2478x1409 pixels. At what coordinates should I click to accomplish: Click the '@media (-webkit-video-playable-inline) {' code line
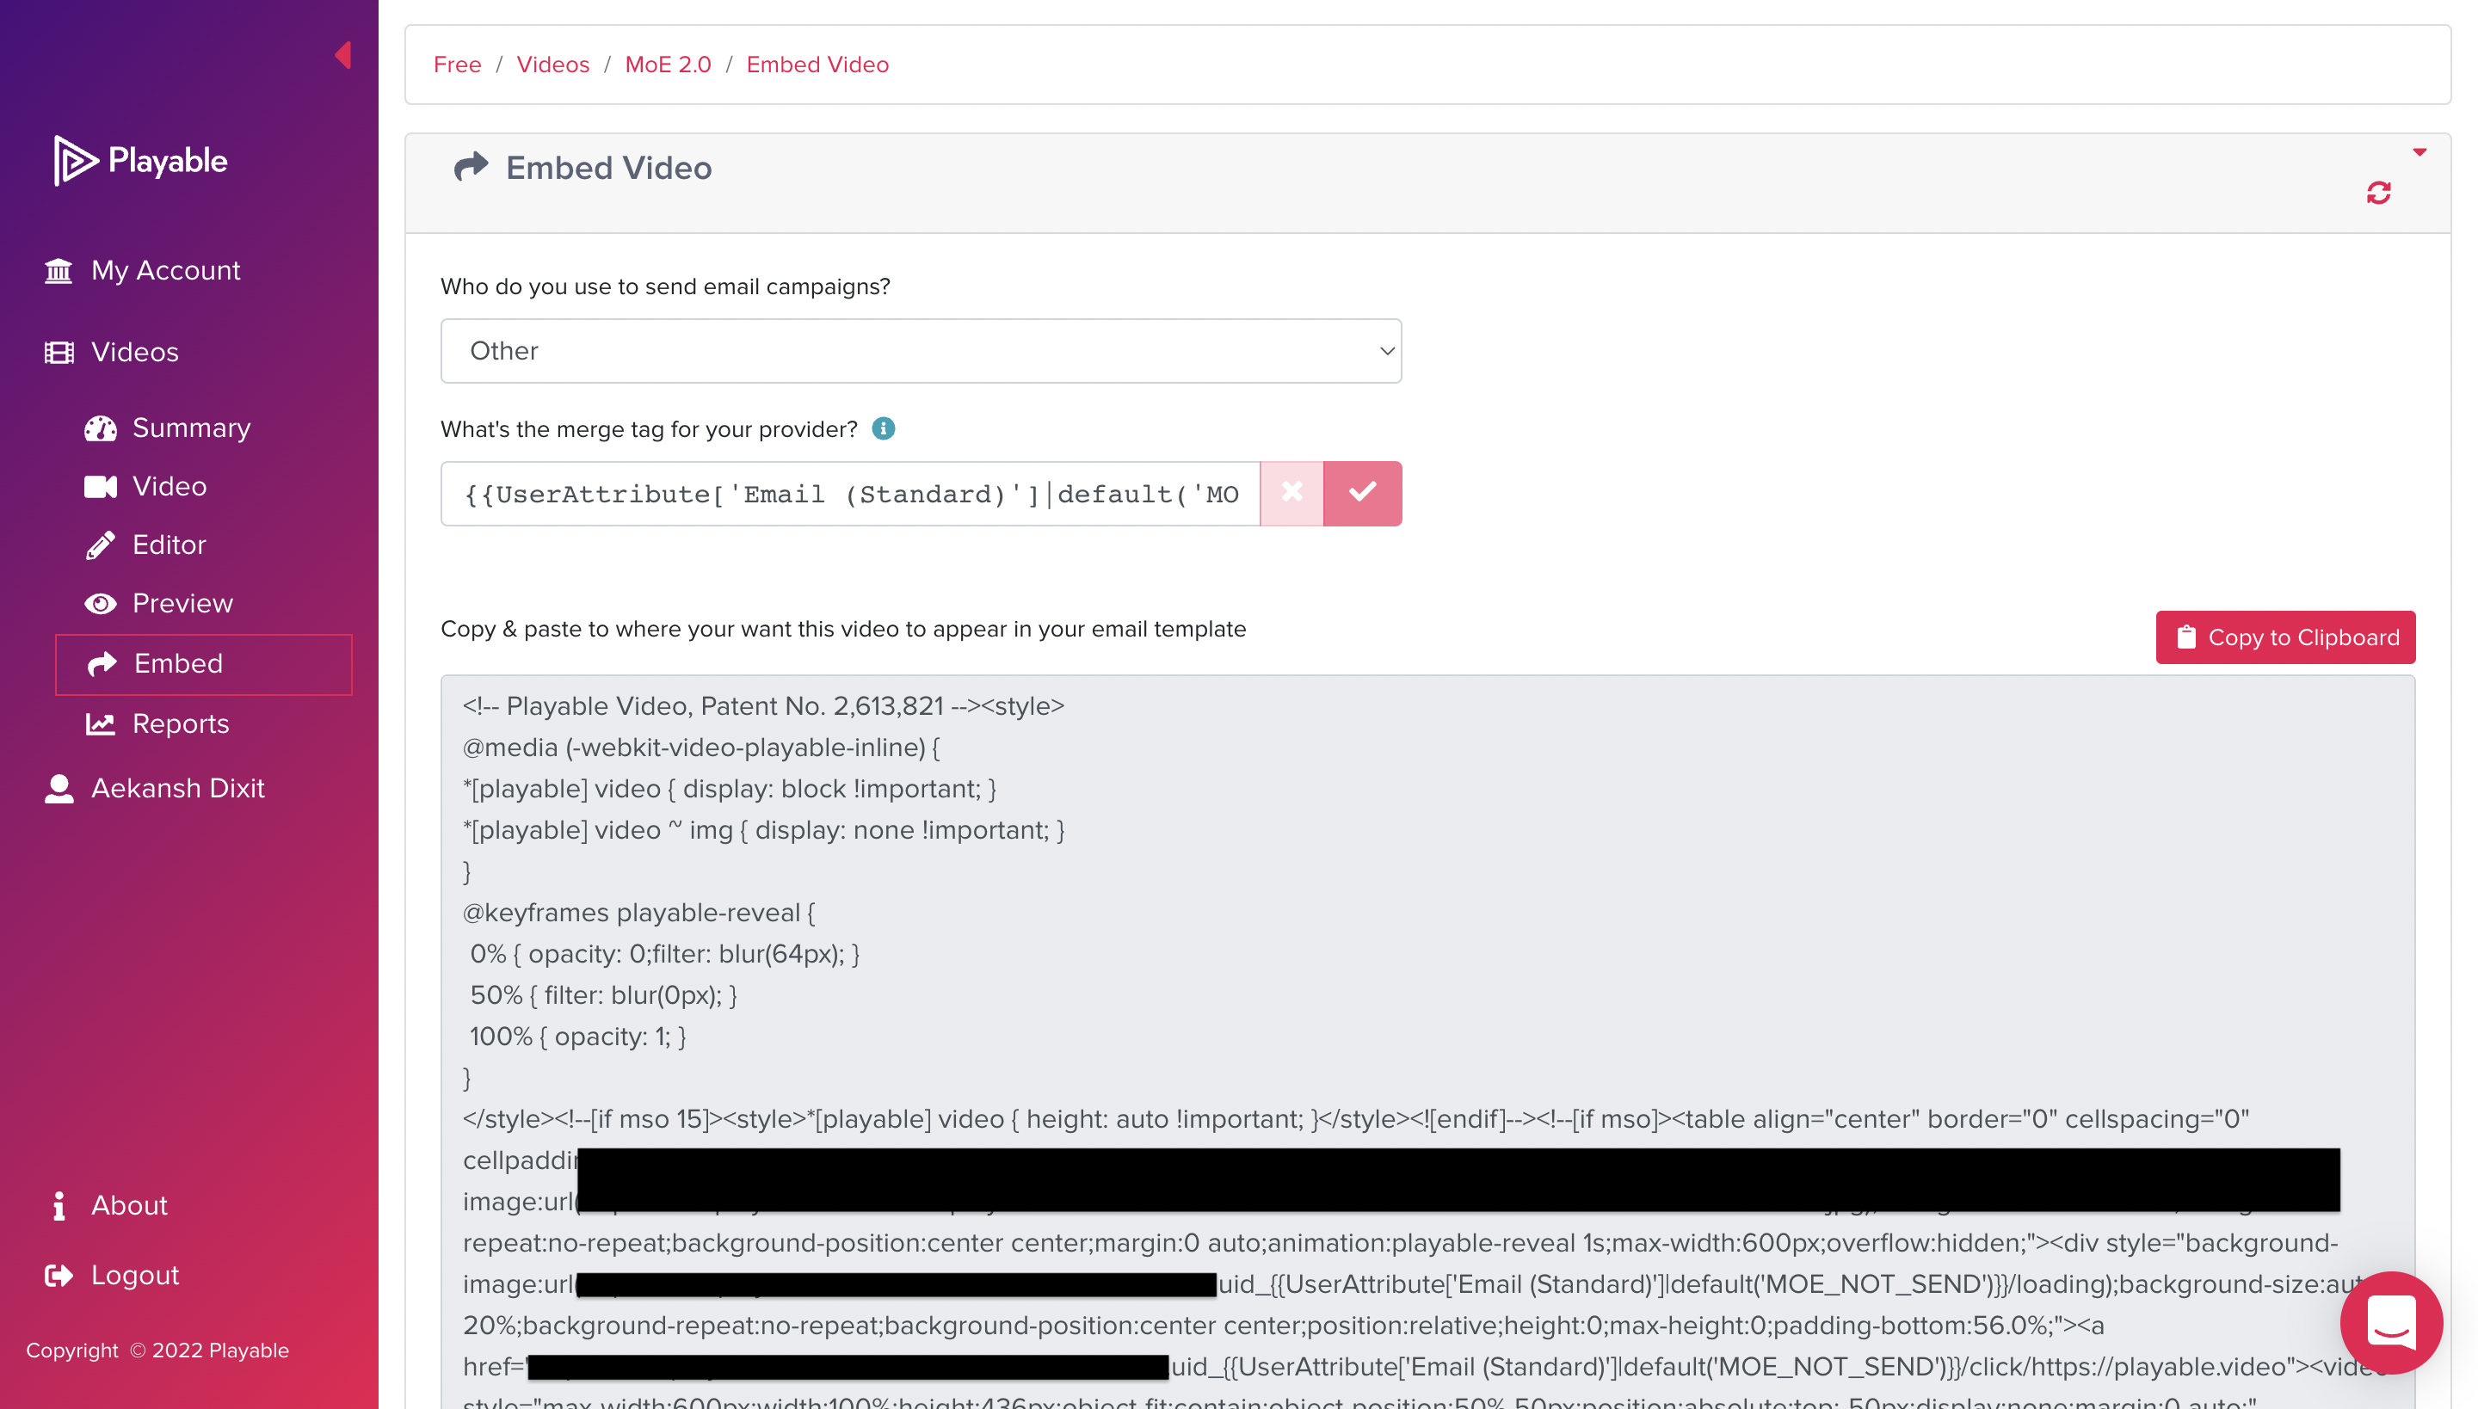point(700,748)
